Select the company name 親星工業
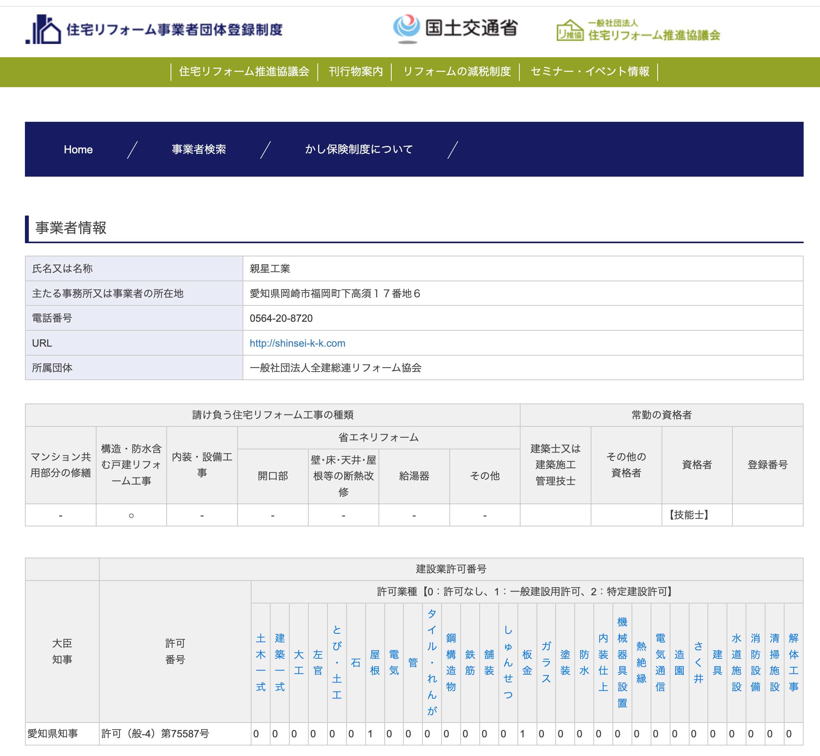The height and width of the screenshot is (756, 820). tap(270, 269)
